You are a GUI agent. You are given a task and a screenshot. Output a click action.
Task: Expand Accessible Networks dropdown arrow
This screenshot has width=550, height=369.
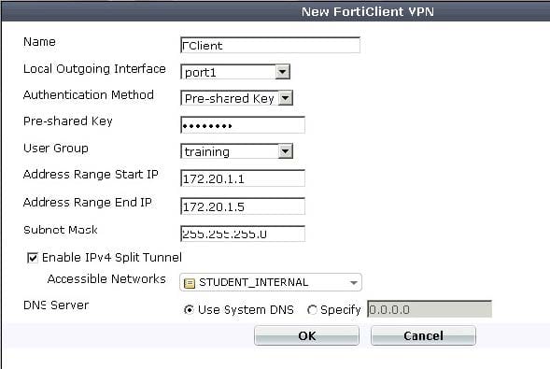[x=354, y=283]
